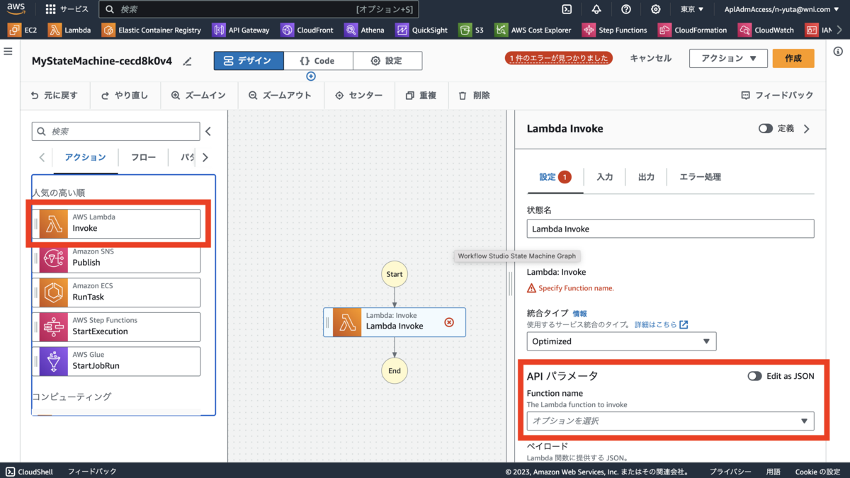Show previous tabs in states browser
The height and width of the screenshot is (478, 850).
coord(42,157)
